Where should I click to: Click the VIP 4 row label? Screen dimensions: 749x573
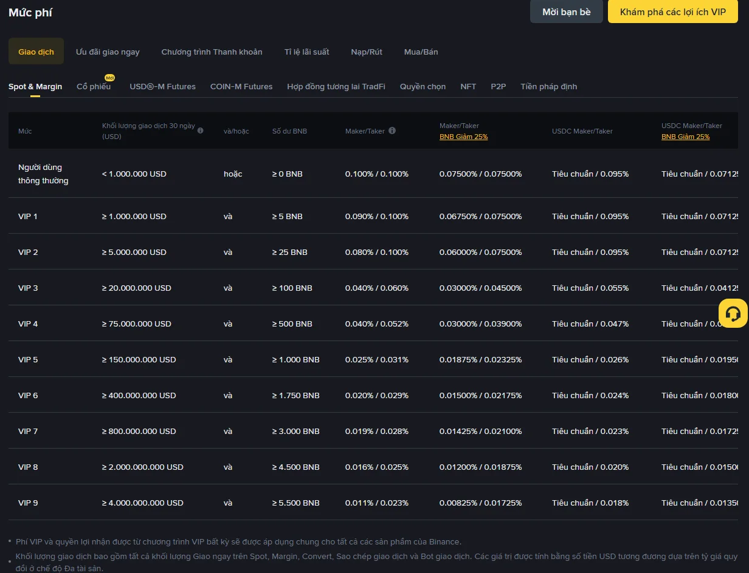pyautogui.click(x=28, y=324)
